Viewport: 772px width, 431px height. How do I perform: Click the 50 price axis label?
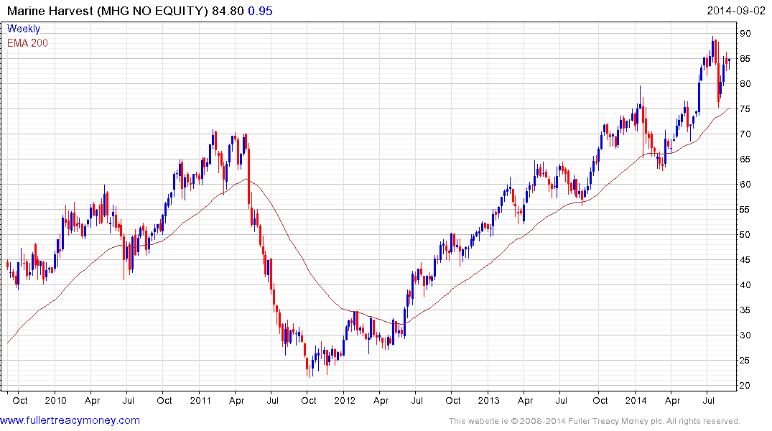tap(745, 234)
